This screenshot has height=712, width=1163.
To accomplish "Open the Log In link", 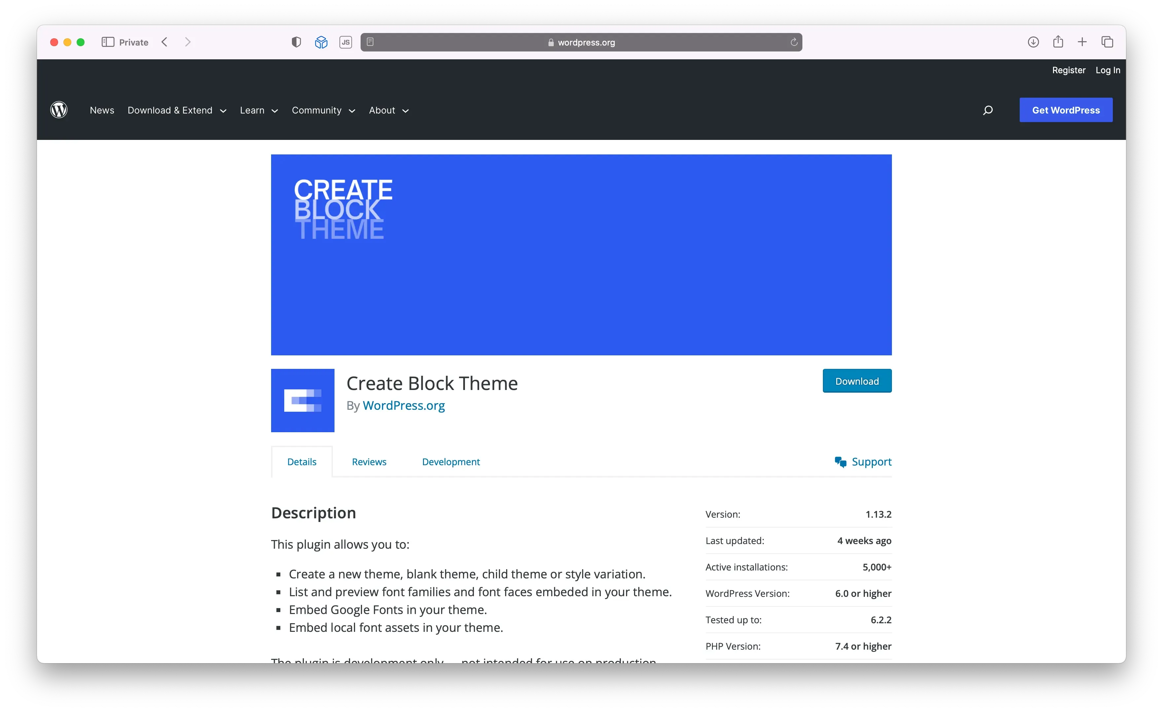I will [1108, 70].
